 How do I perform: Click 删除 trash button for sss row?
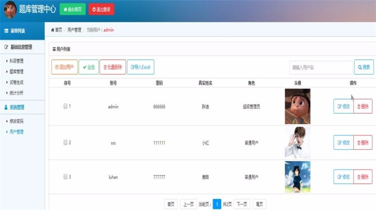[363, 142]
